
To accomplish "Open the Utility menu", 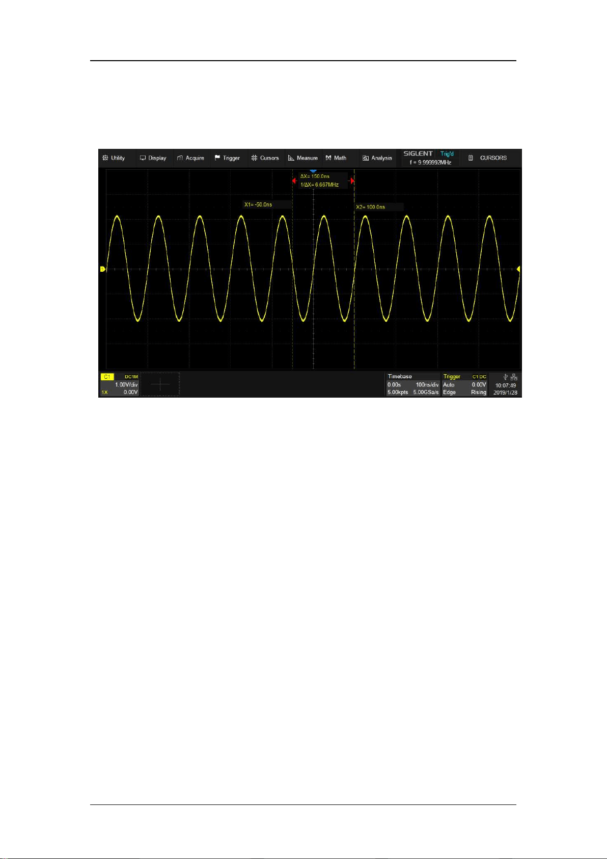I will coord(114,158).
